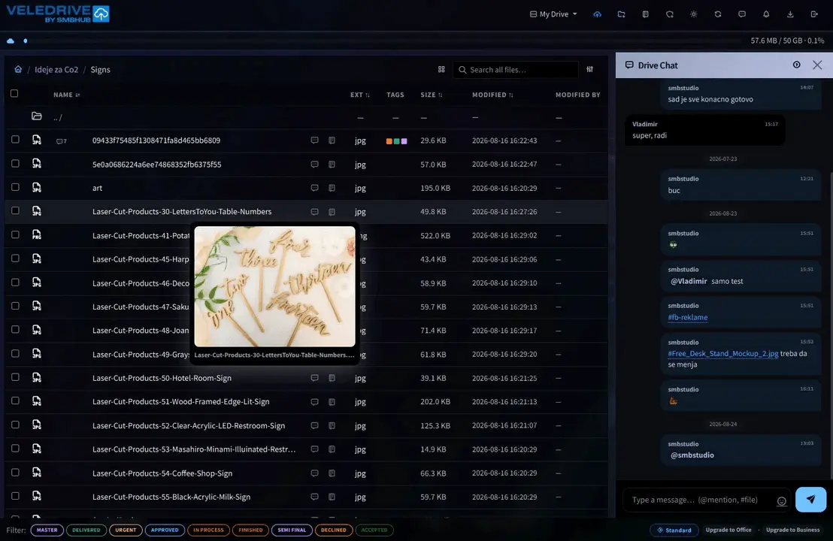Click the new folder icon in top toolbar

621,14
